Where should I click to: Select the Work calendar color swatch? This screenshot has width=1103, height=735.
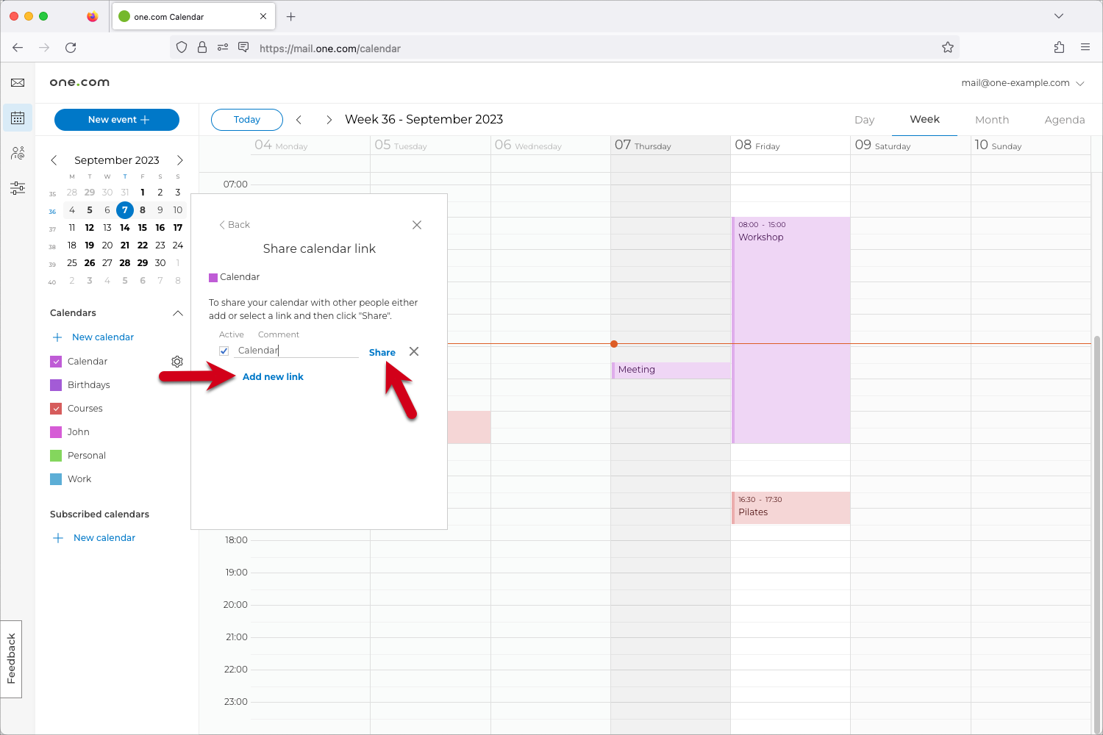[x=56, y=479]
